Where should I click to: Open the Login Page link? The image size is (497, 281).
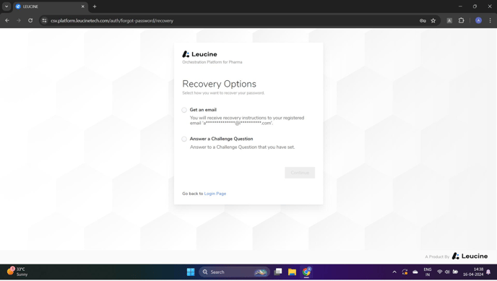(215, 194)
